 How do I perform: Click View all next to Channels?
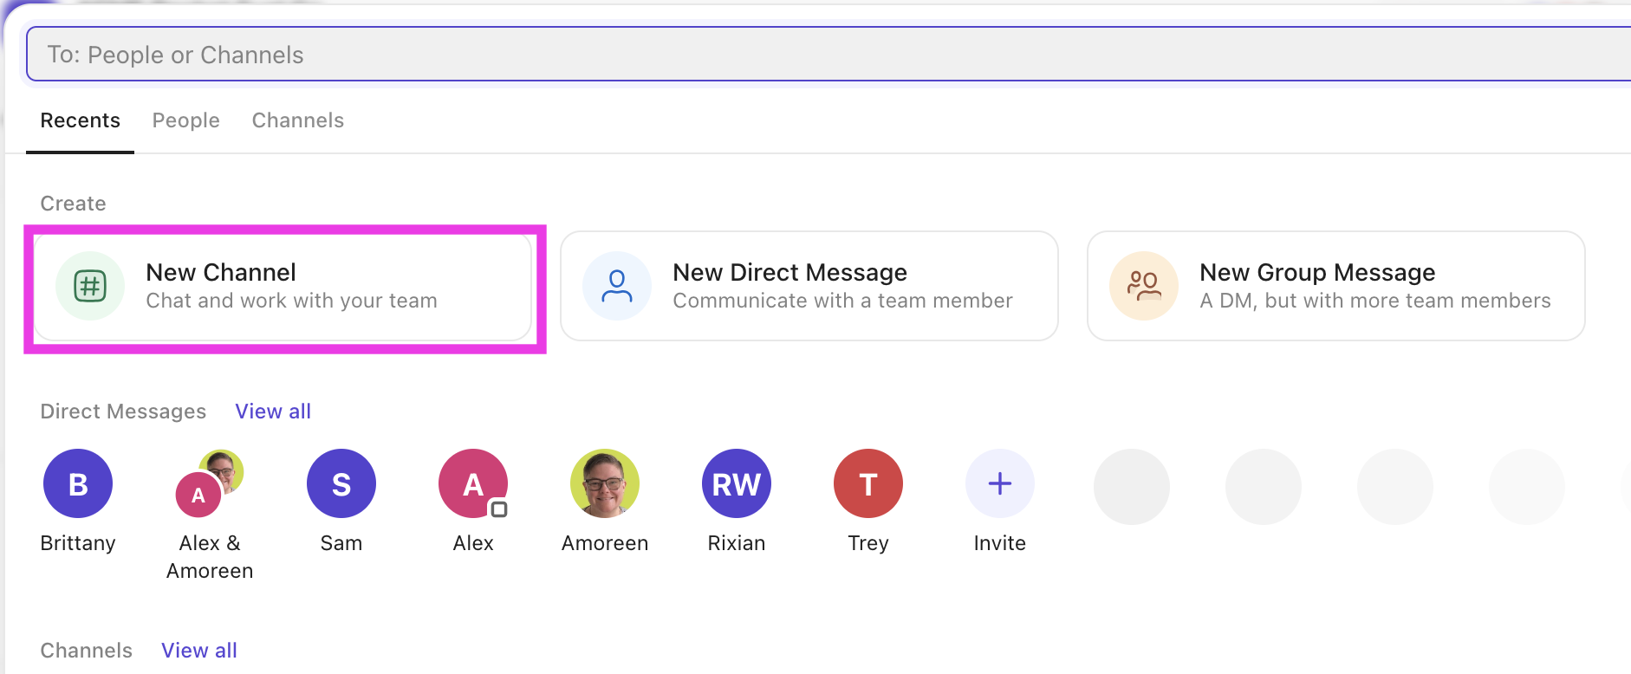[198, 650]
